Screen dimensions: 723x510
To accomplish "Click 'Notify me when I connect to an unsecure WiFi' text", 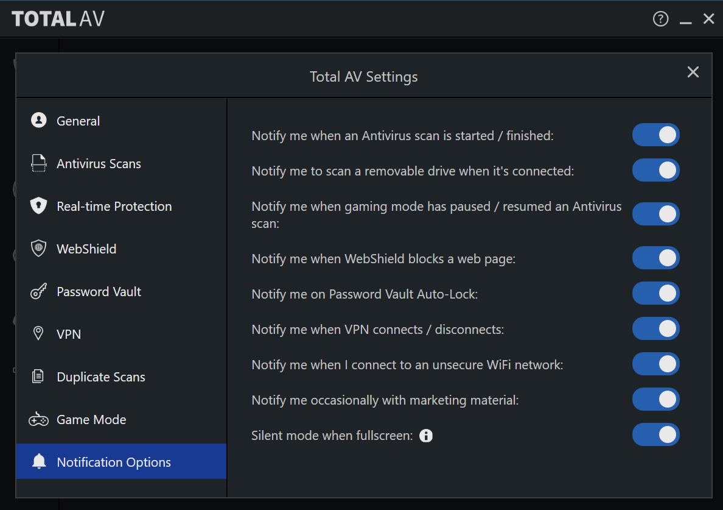I will [407, 364].
